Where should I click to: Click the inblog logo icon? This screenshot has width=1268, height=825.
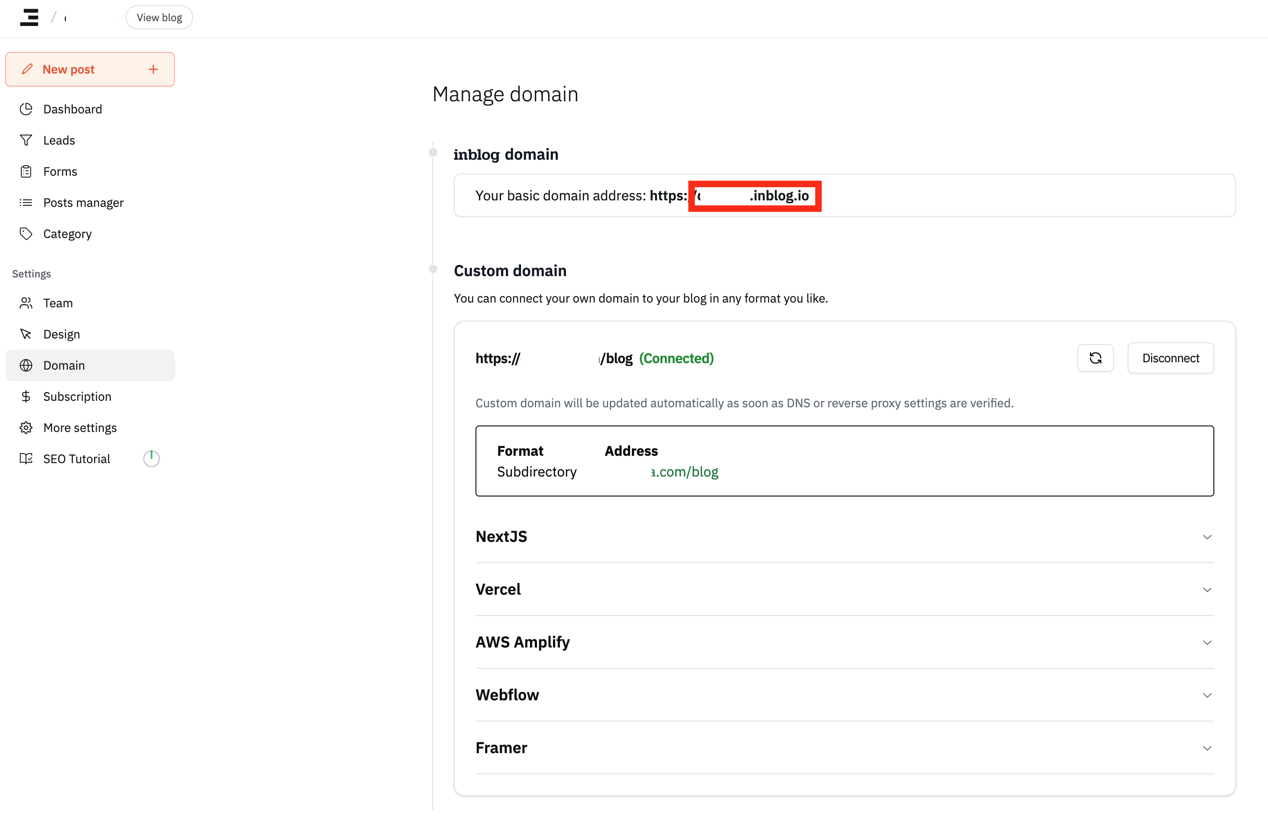point(29,18)
